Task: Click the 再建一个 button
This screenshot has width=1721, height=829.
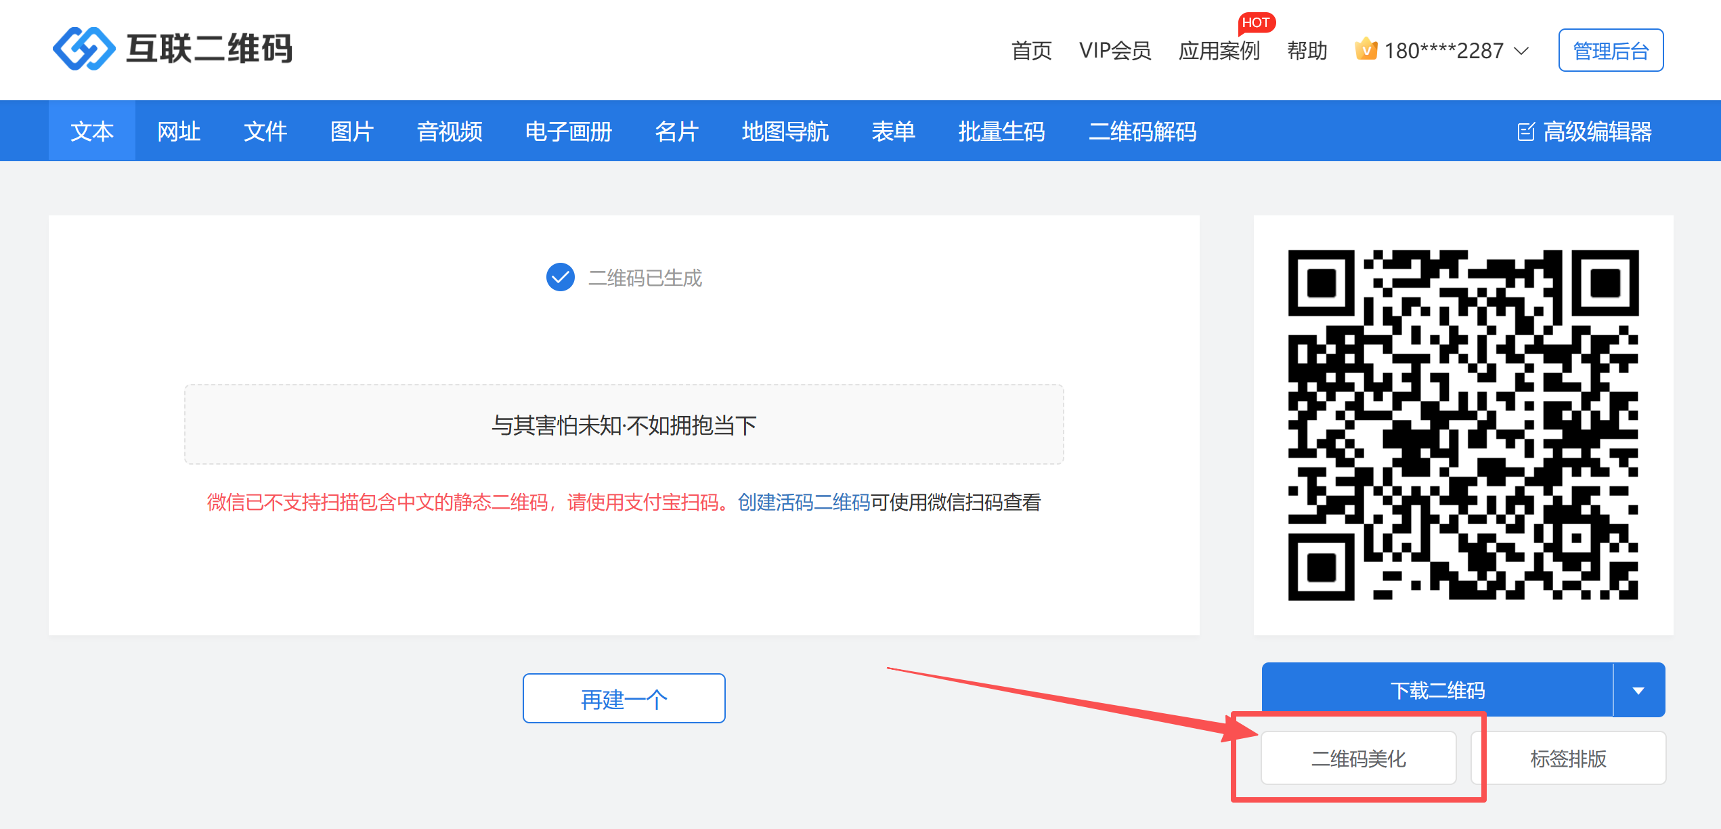Action: pyautogui.click(x=624, y=699)
